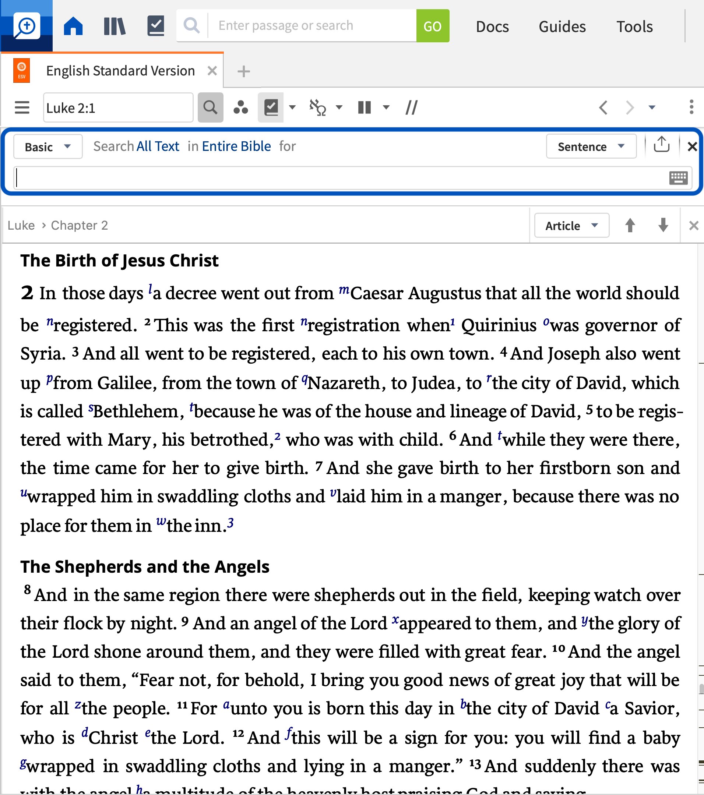Open cross-reference q before Nazareth
704x795 pixels.
click(x=305, y=379)
